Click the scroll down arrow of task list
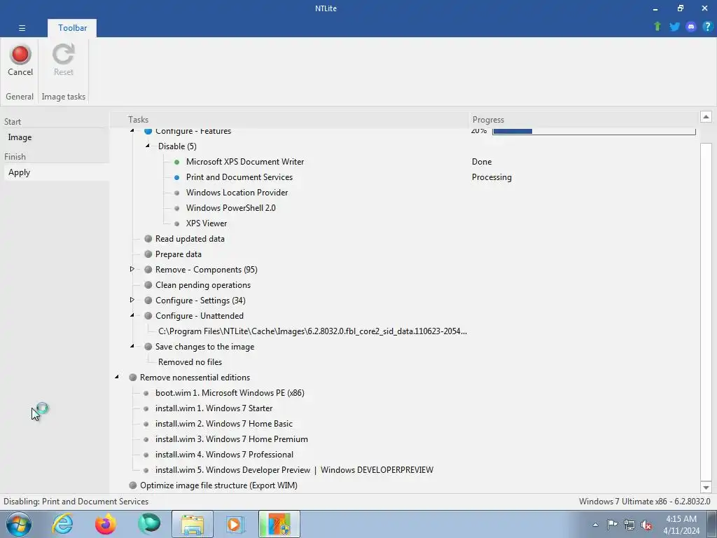The width and height of the screenshot is (717, 538). coord(706,488)
